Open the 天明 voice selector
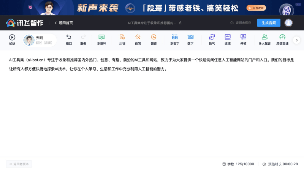Screen dimensions: 304x171 (40, 40)
